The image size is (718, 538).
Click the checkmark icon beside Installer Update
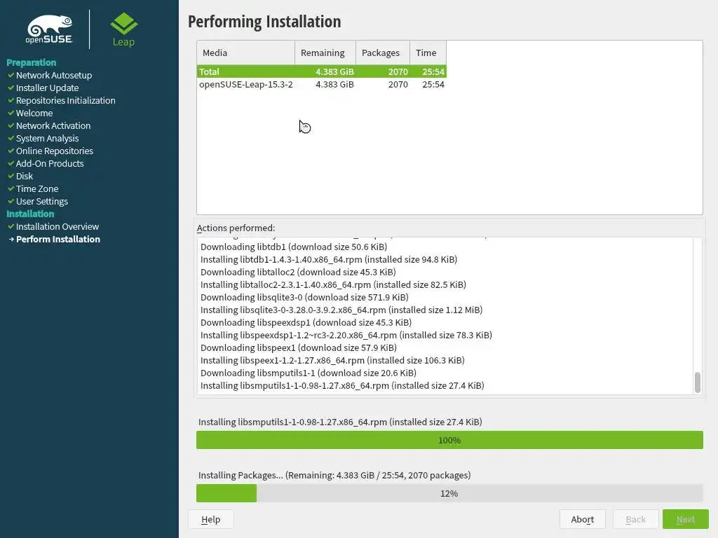pyautogui.click(x=11, y=88)
